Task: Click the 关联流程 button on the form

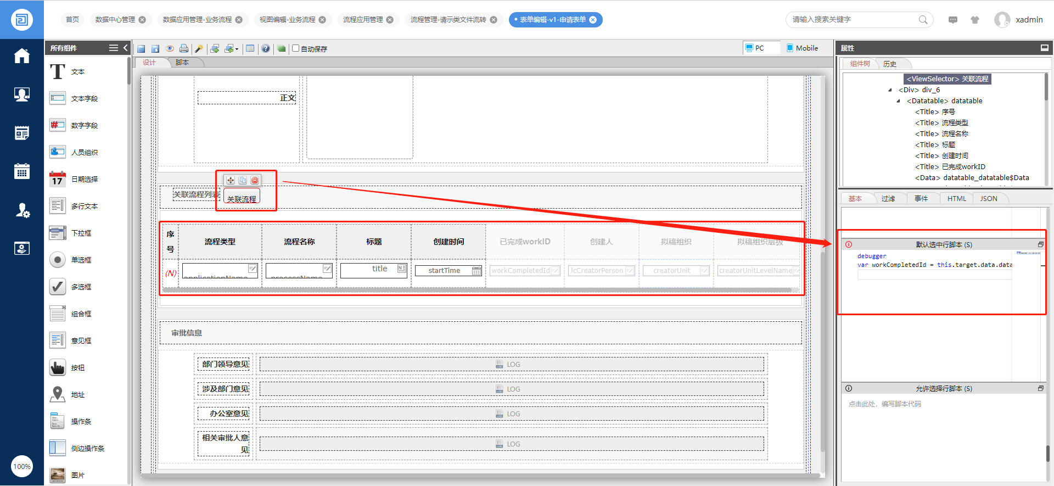Action: click(x=242, y=199)
